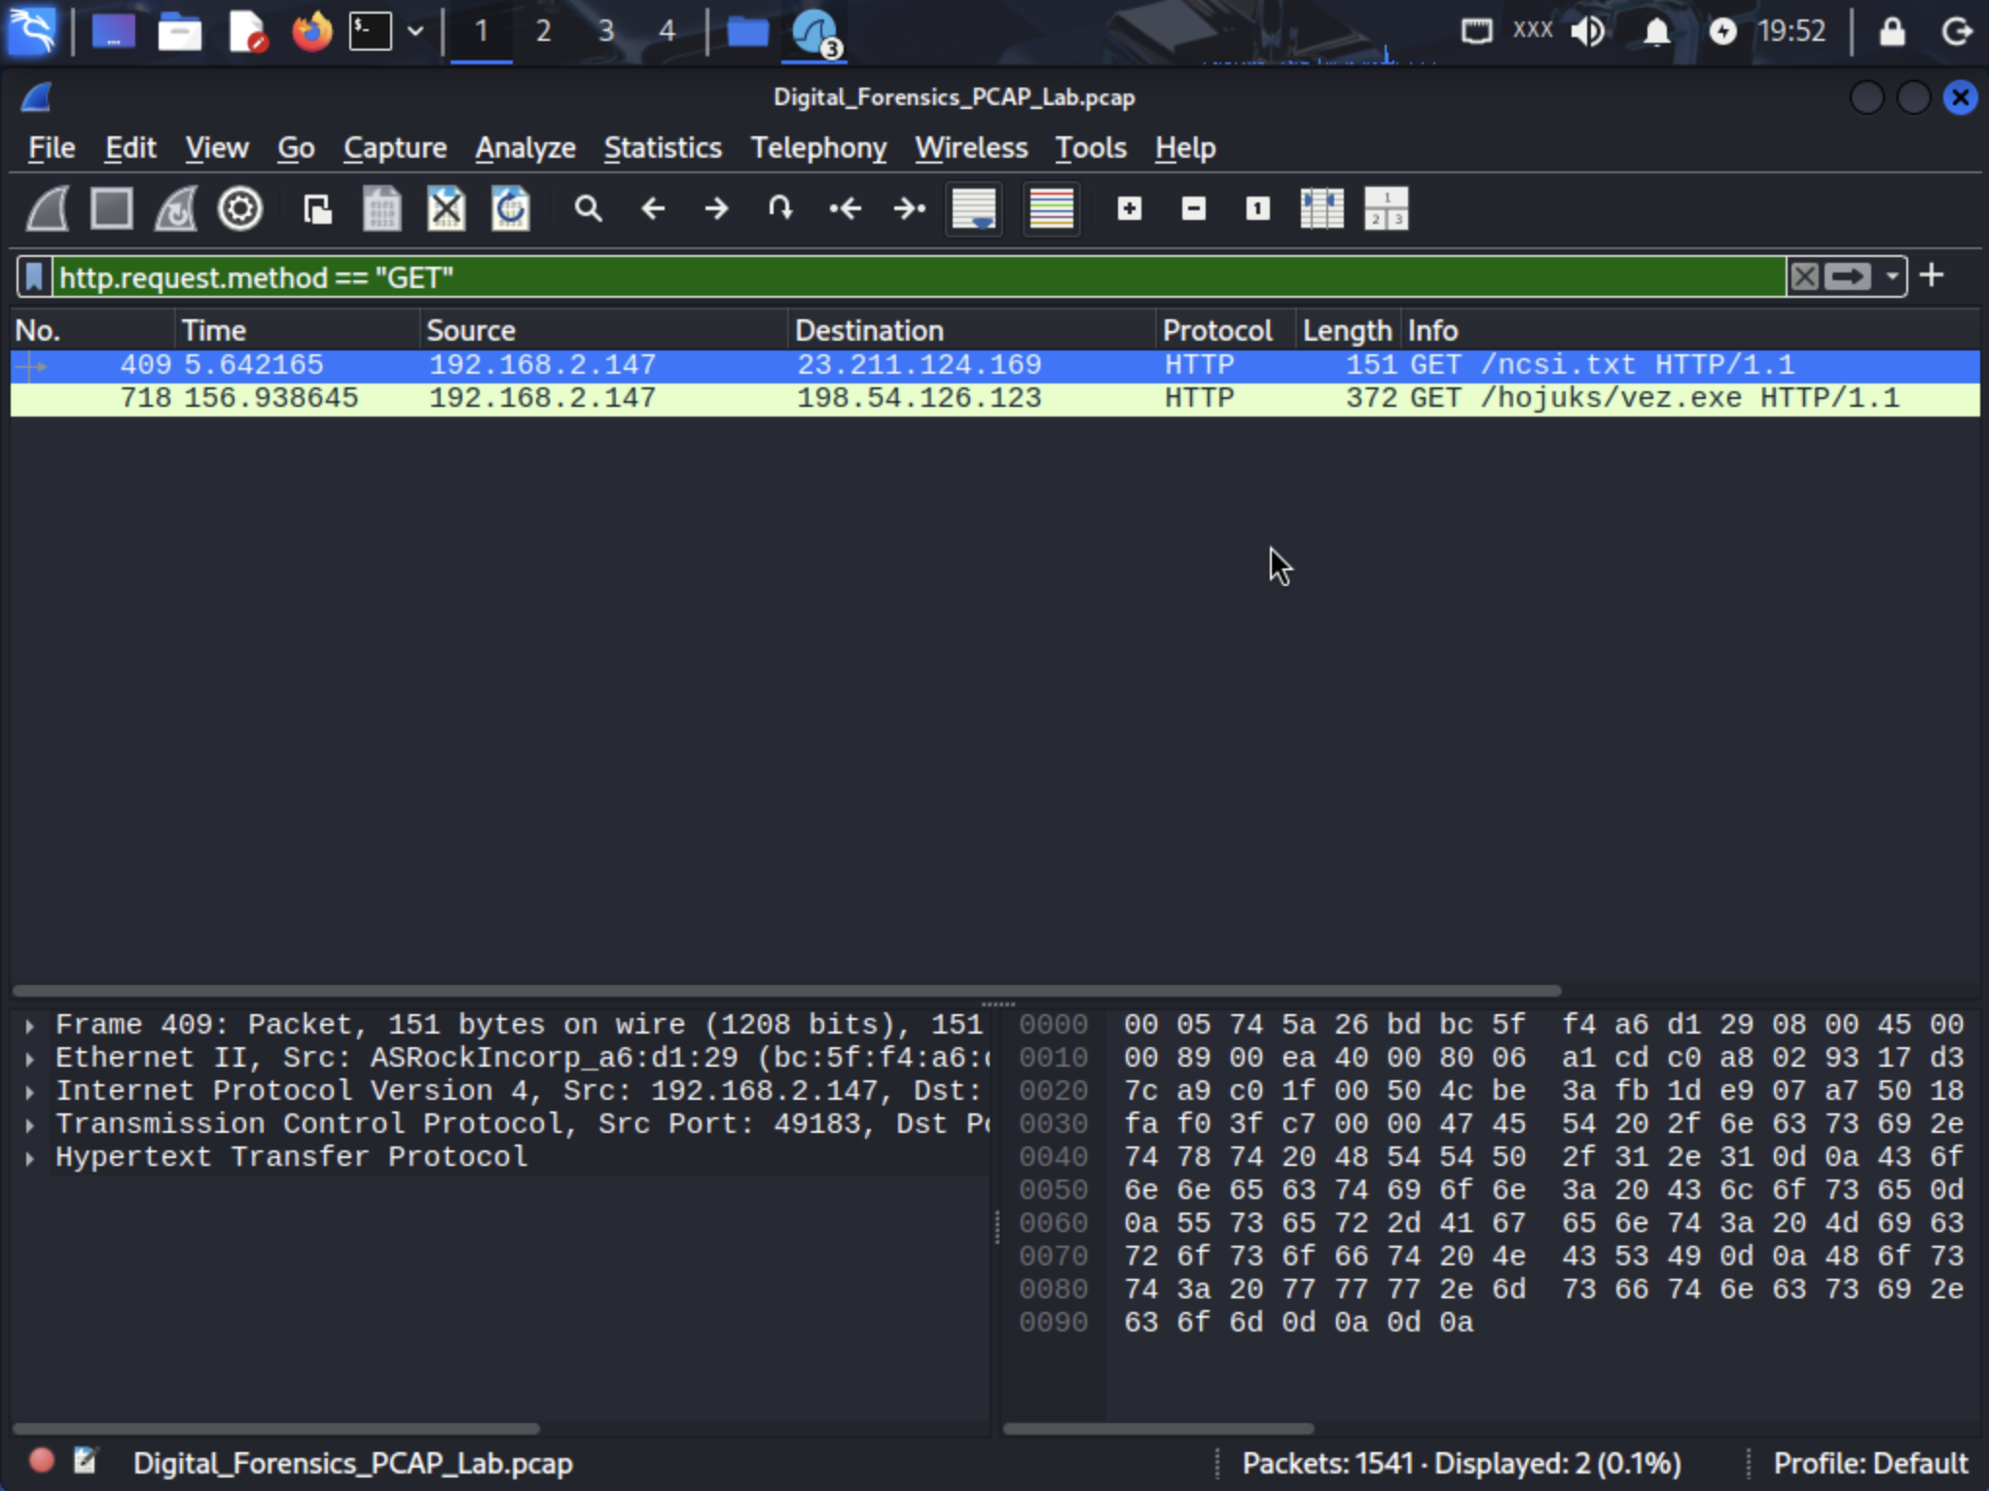Open the Analyze menu
The height and width of the screenshot is (1491, 1989).
tap(524, 148)
